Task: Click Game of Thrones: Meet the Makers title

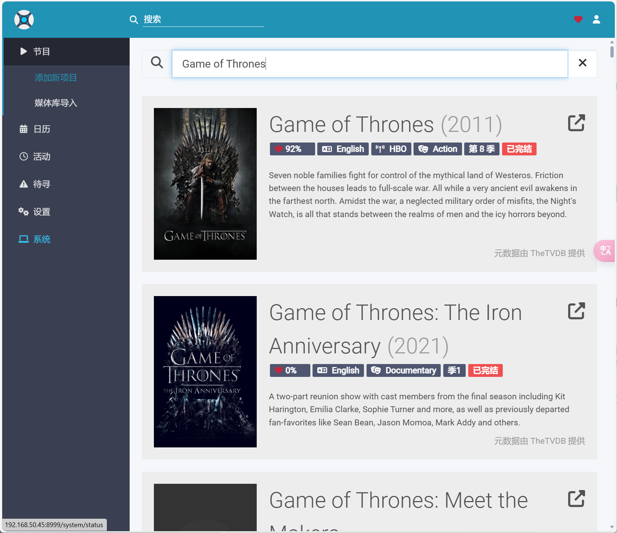Action: (x=398, y=511)
